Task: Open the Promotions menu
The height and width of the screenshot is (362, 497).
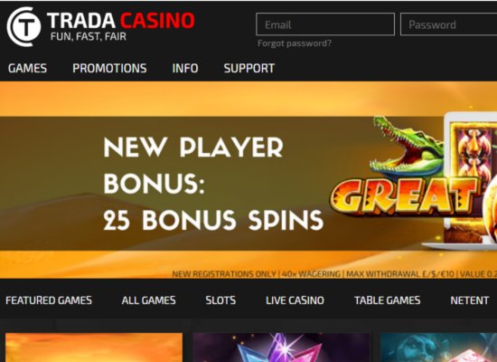Action: [109, 68]
